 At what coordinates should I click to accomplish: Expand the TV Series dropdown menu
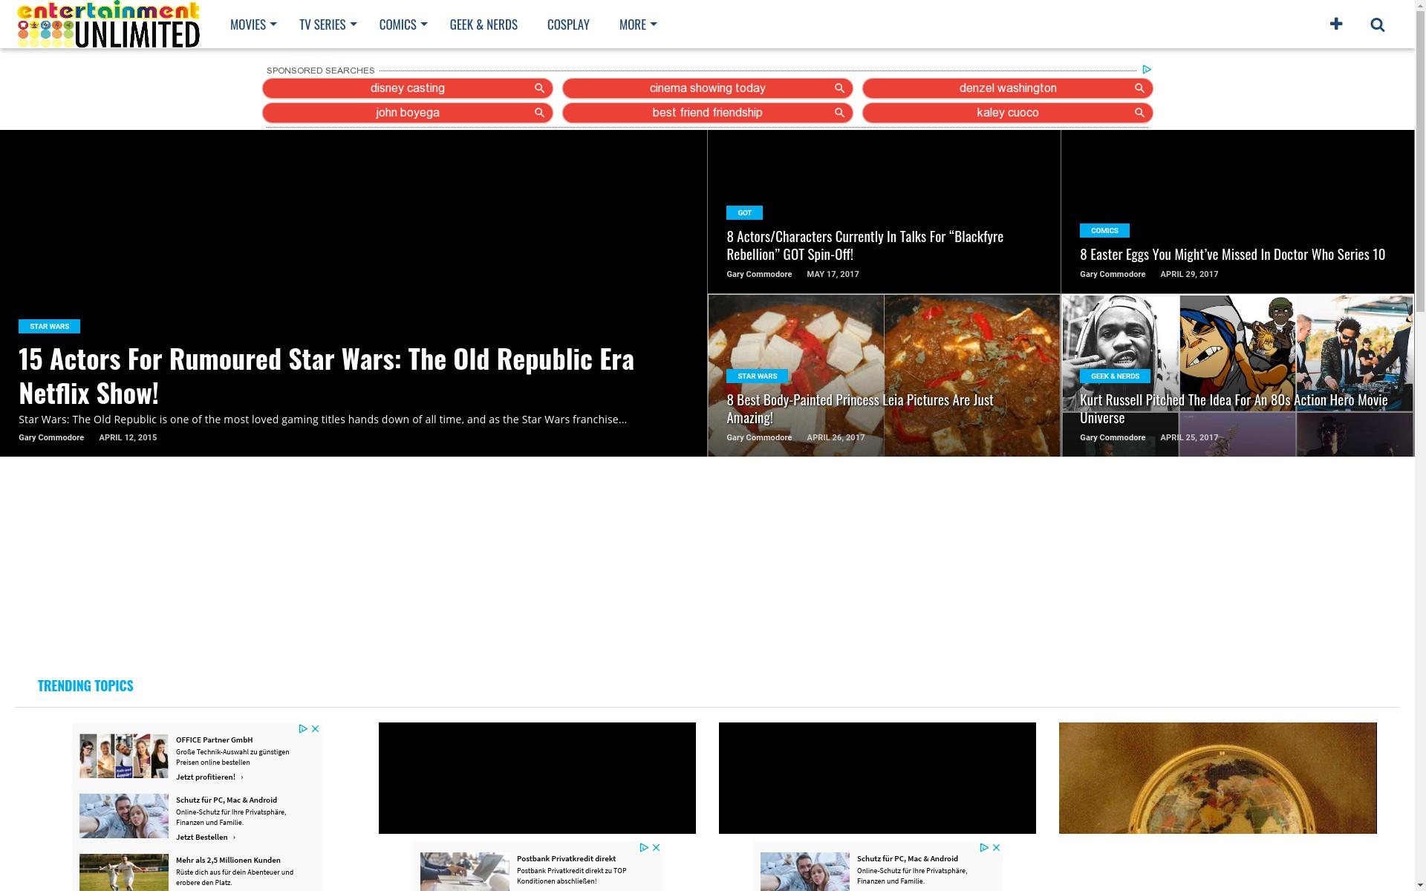(x=327, y=25)
